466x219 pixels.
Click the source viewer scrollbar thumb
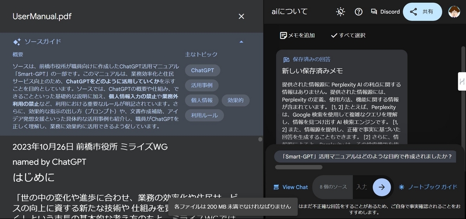tap(260, 139)
